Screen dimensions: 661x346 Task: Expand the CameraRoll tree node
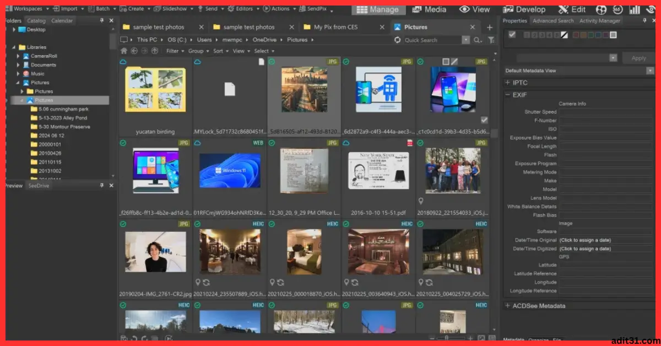point(18,56)
